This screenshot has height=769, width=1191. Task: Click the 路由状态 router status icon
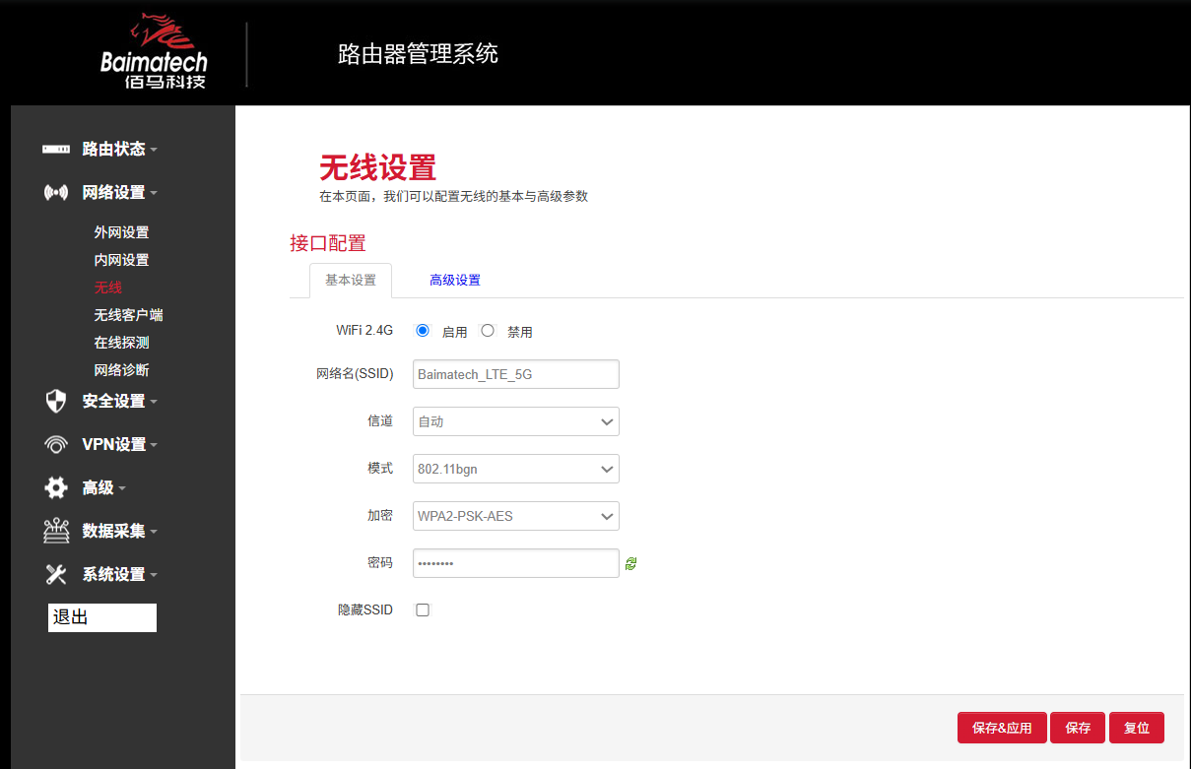pyautogui.click(x=57, y=149)
